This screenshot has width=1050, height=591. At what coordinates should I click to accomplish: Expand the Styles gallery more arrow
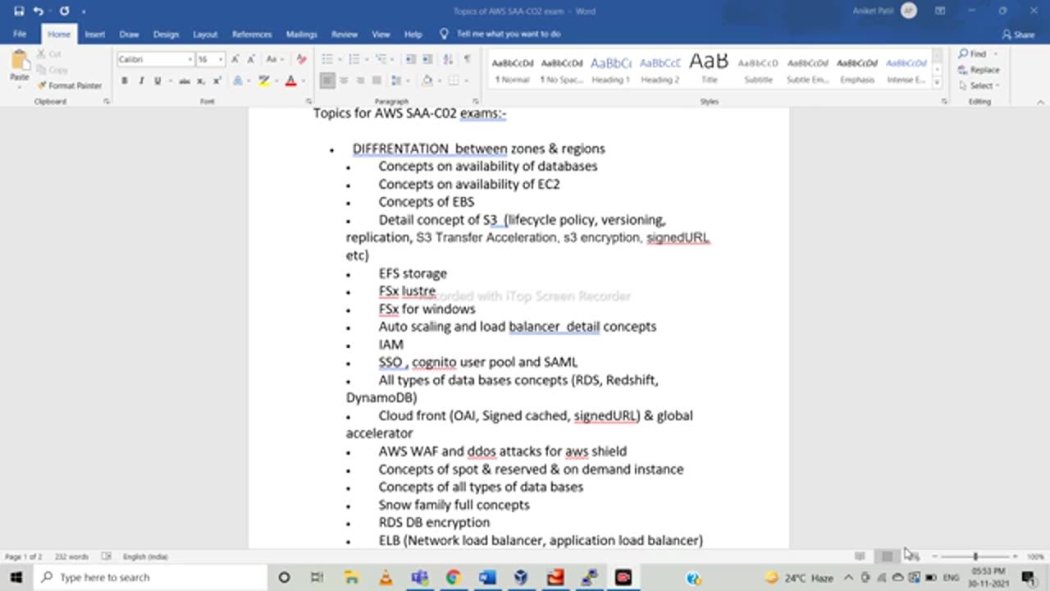pyautogui.click(x=937, y=82)
